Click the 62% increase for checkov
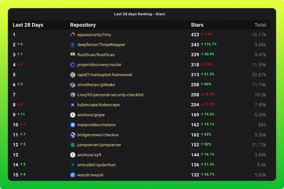 tap(206, 135)
